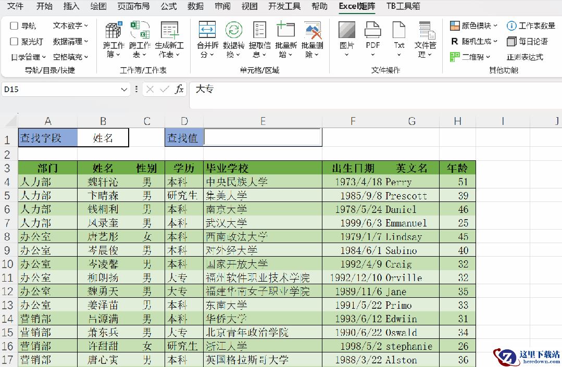This screenshot has width=562, height=367.
Task: Select the cell containing stephanie
Action: [412, 346]
